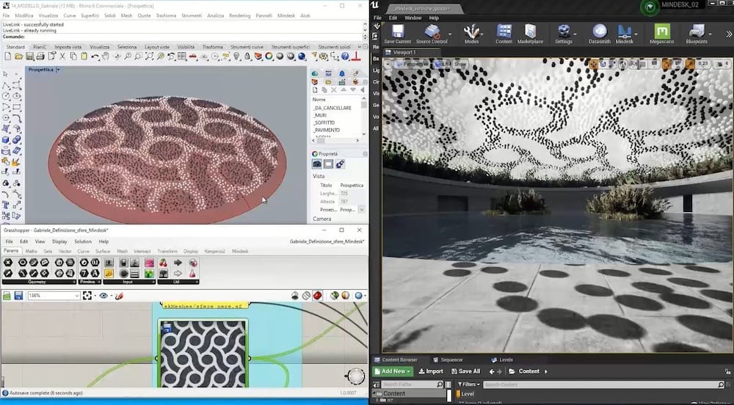Click the Rhino print icon
This screenshot has height=405, width=734.
point(41,56)
